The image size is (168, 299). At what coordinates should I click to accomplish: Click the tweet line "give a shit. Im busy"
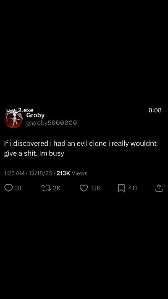tap(34, 153)
